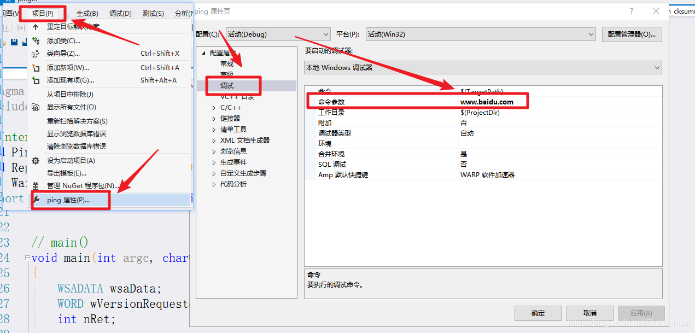Expand the XML 文档生成器 node arrow
This screenshot has height=333, width=695.
point(214,141)
